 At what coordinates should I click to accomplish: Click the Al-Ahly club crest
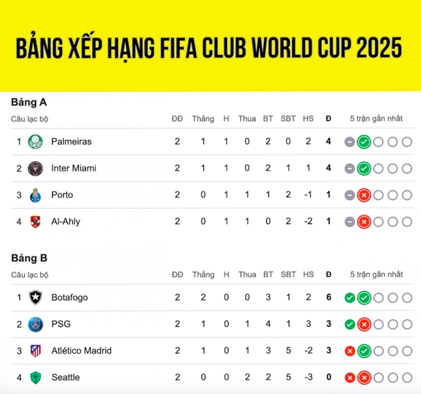[x=35, y=221]
